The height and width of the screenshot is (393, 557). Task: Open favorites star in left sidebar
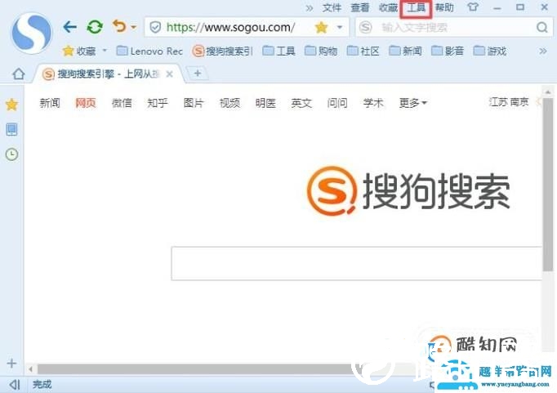pyautogui.click(x=11, y=105)
